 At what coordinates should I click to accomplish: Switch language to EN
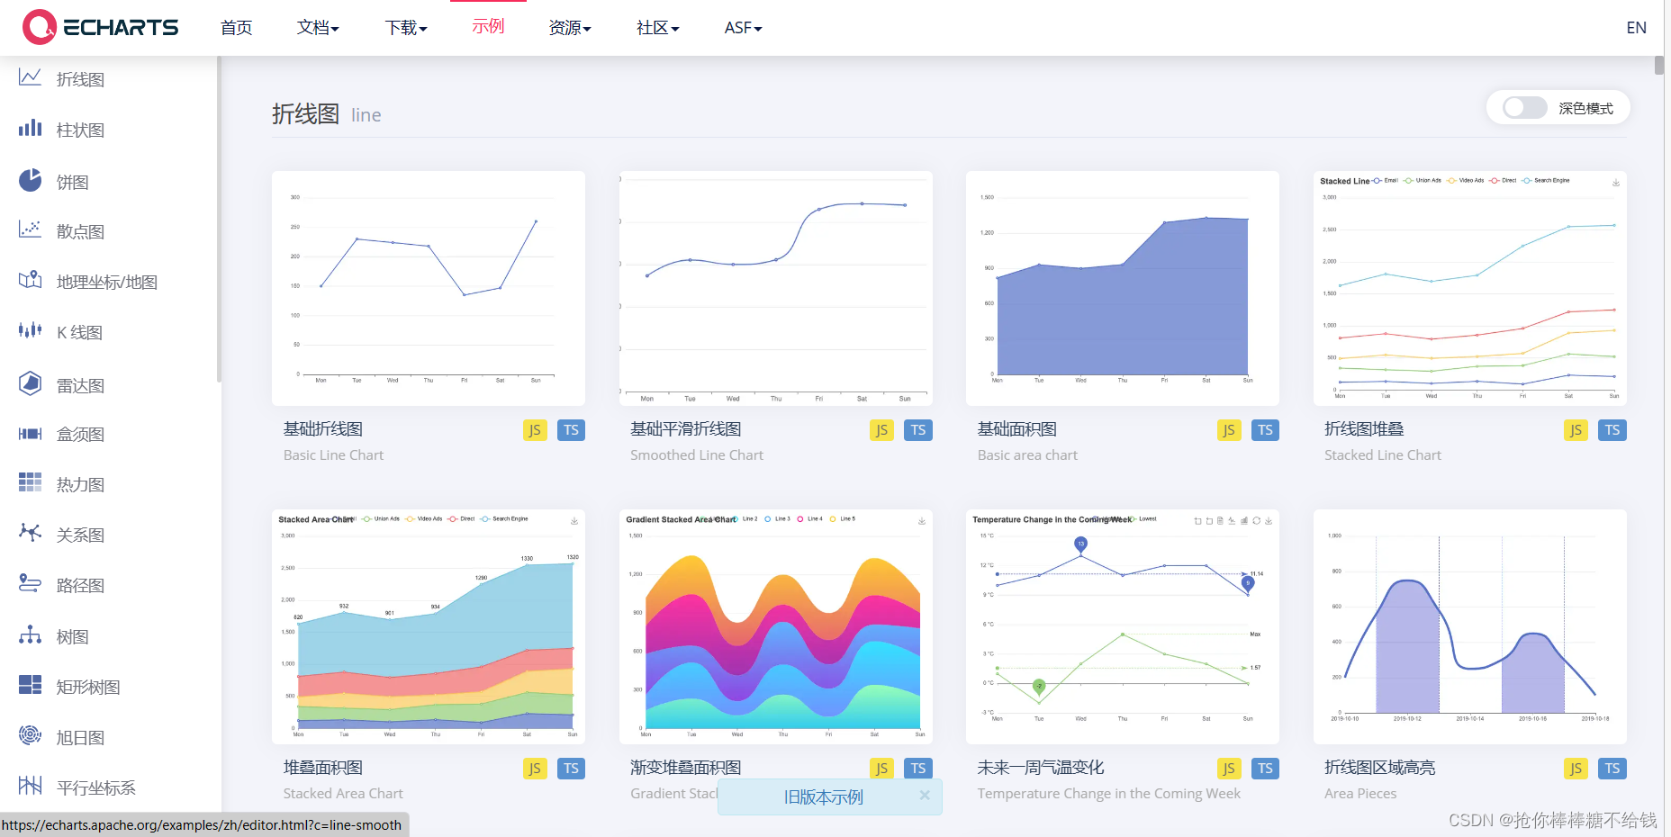pos(1637,28)
